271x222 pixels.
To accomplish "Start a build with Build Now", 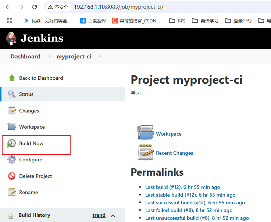I will tap(31, 143).
